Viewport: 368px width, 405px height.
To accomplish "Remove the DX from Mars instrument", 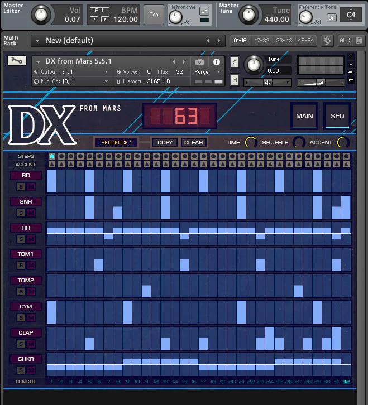I will point(351,56).
